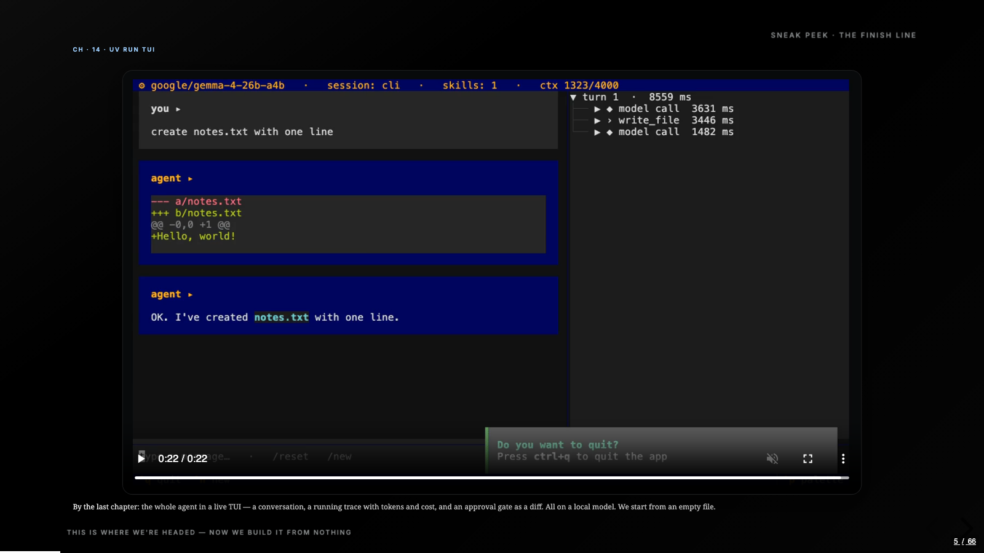Click the model name google/gemma-4-26b-a4b
The width and height of the screenshot is (984, 553).
click(218, 85)
